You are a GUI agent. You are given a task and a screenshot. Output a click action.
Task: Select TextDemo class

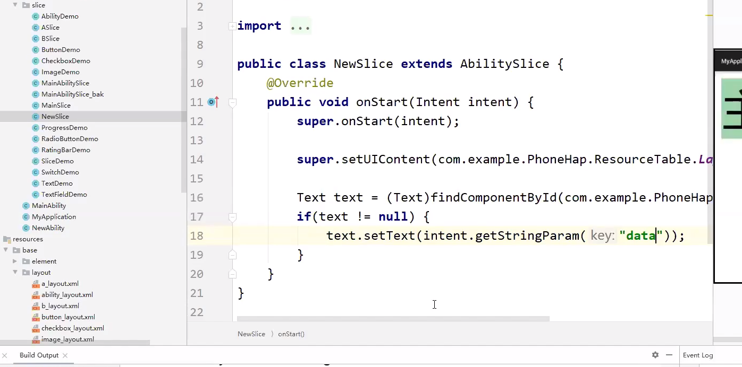tap(57, 183)
